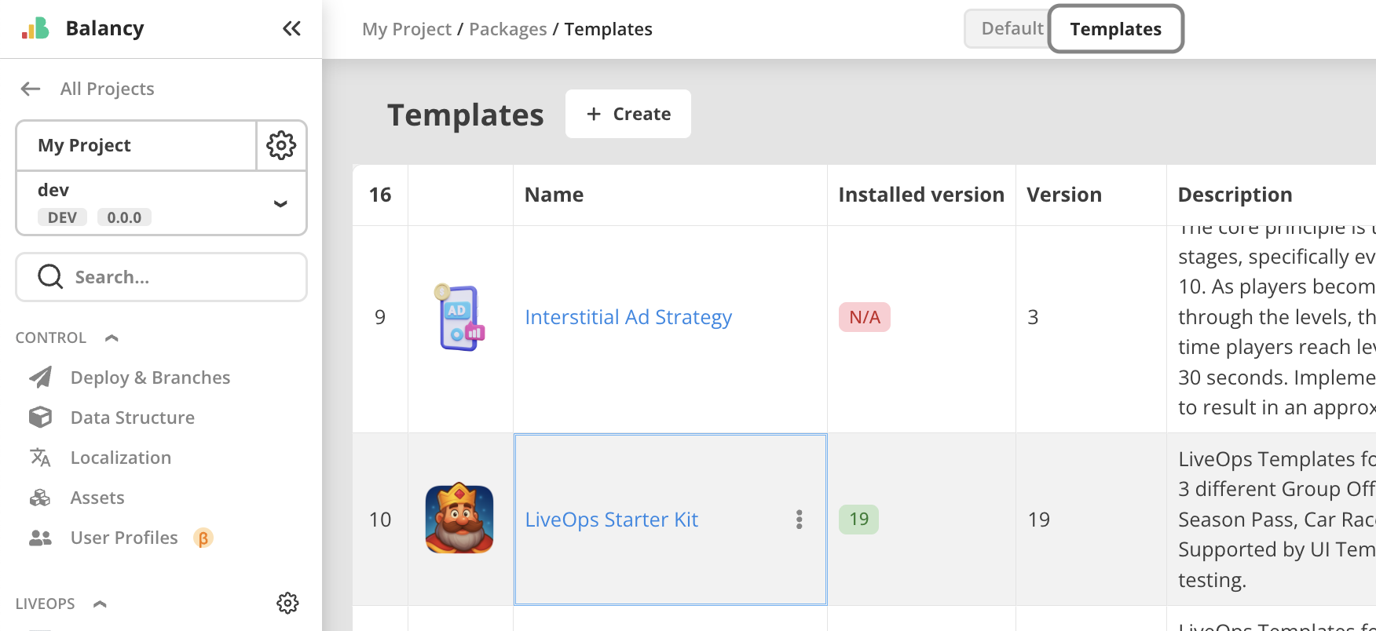Open User Profiles page
This screenshot has width=1376, height=631.
coord(124,538)
